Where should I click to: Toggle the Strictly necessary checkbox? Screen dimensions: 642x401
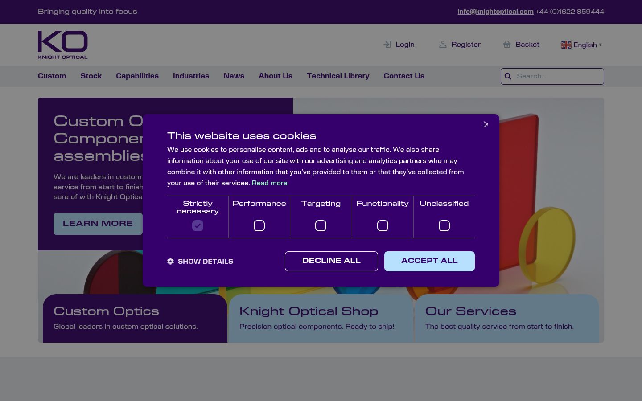[198, 226]
